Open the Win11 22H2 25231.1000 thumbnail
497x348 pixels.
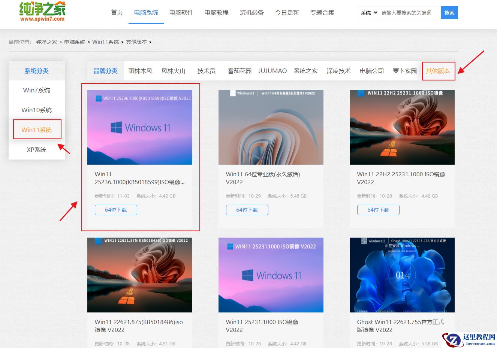[x=402, y=127]
